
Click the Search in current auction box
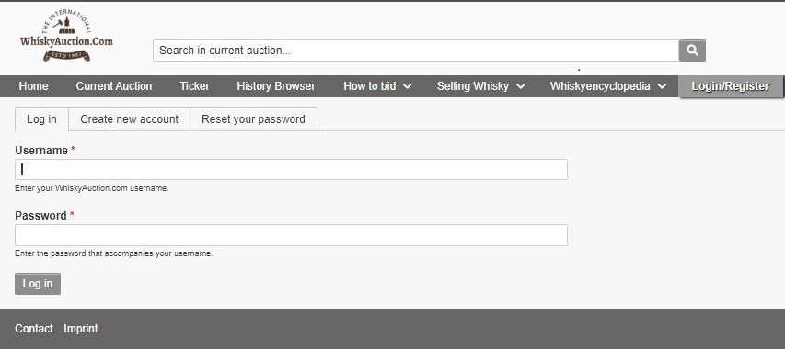tap(416, 51)
